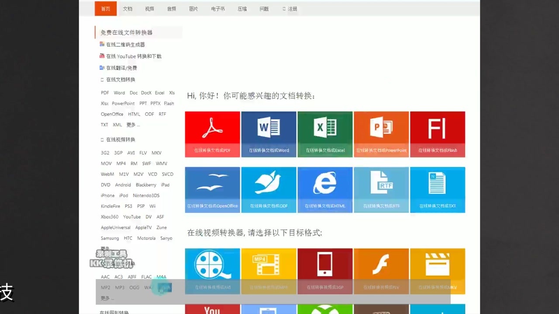The height and width of the screenshot is (314, 559).
Task: Open the TXT conversion tile
Action: (438, 190)
